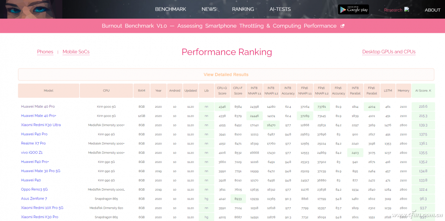This screenshot has width=445, height=221.
Task: Open Desktop GPUs and CPUs link
Action: click(x=389, y=52)
